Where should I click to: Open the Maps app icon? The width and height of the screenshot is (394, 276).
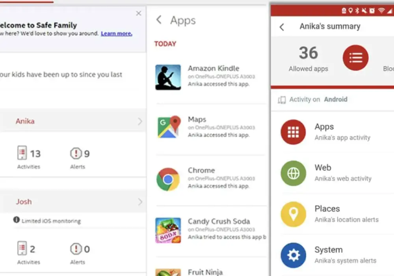pos(169,127)
